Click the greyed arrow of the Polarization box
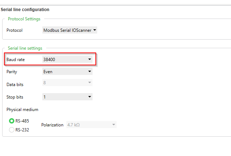Screen dimensions: 231x156 (114, 125)
